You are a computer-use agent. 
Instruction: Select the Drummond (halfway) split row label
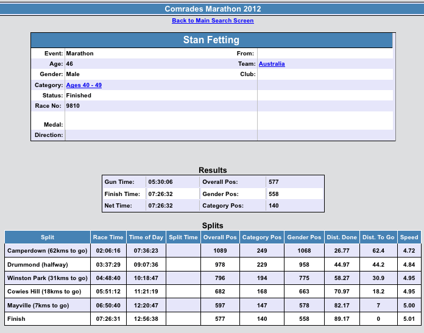point(37,265)
